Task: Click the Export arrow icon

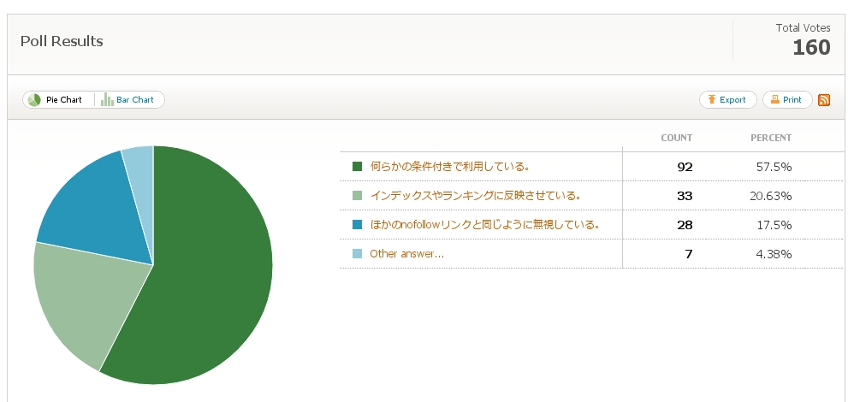Action: (x=711, y=99)
